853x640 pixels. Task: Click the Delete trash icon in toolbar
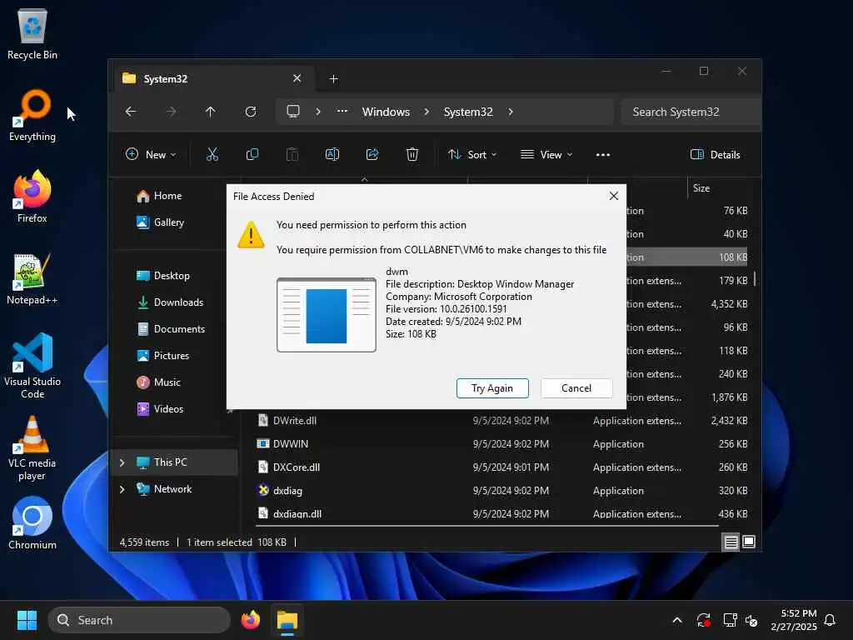coord(412,154)
